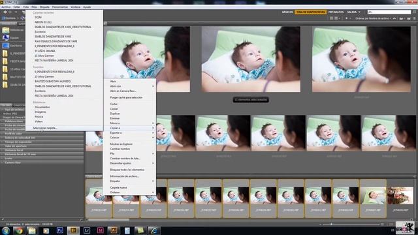Open the Windows Start menu
Image resolution: width=418 pixels, height=235 pixels.
6,230
